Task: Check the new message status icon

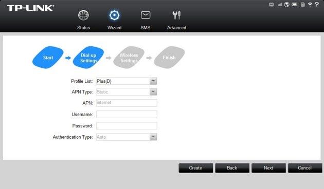Action: coord(272,5)
